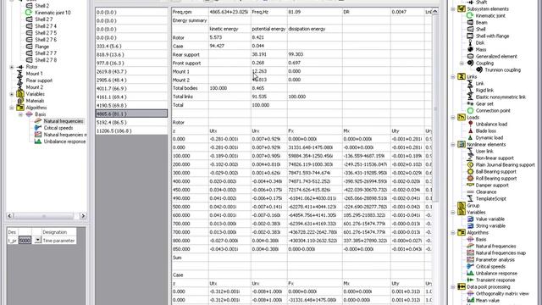The width and height of the screenshot is (542, 305).
Task: Pick the Unbalance load icon
Action: click(x=470, y=125)
